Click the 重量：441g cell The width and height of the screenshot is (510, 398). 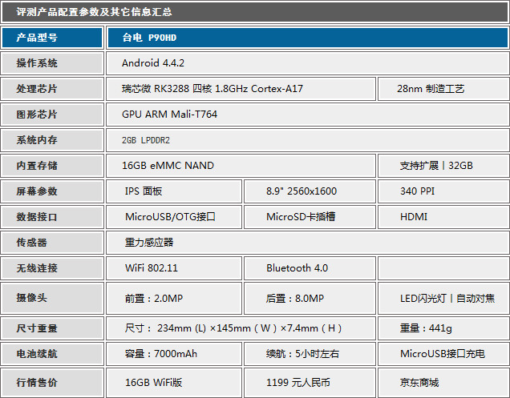[x=443, y=328]
